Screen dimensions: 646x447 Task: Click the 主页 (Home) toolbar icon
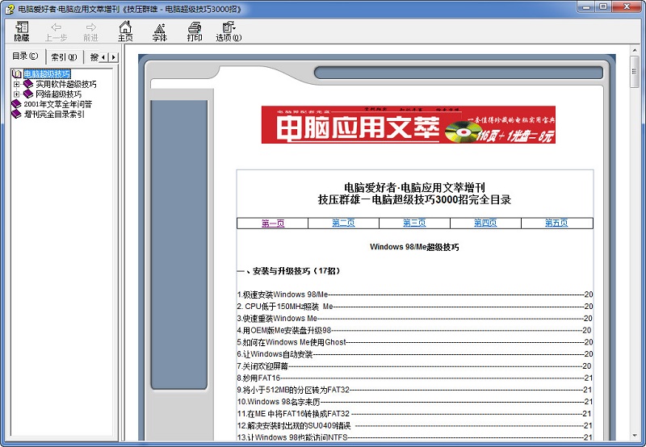[x=125, y=31]
